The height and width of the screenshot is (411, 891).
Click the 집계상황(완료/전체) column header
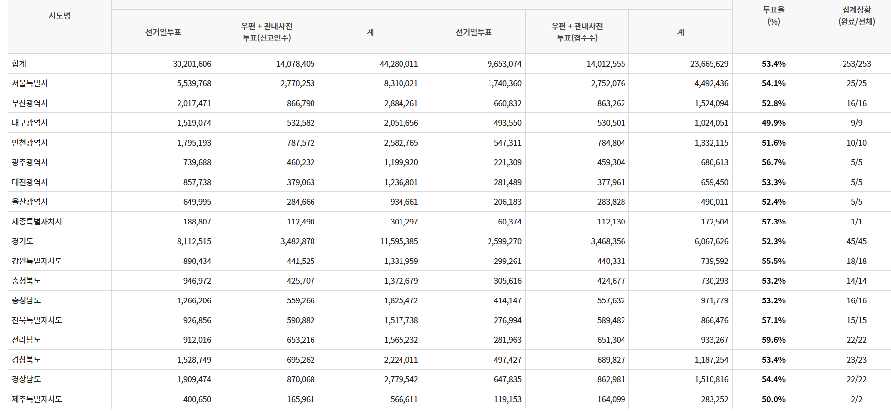(x=856, y=16)
